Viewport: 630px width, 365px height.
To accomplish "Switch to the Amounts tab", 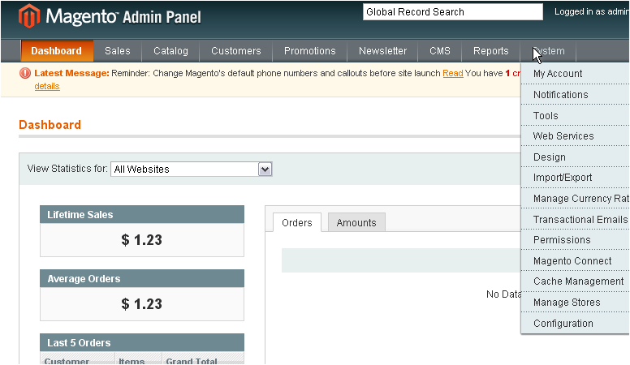I will [356, 223].
